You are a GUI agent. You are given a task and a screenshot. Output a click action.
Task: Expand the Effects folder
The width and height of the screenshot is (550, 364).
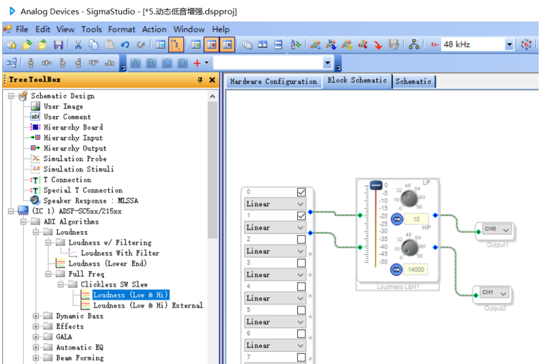pyautogui.click(x=36, y=326)
